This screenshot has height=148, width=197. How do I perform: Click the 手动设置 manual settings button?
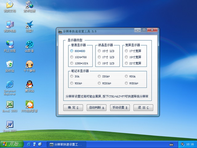[x=120, y=108]
